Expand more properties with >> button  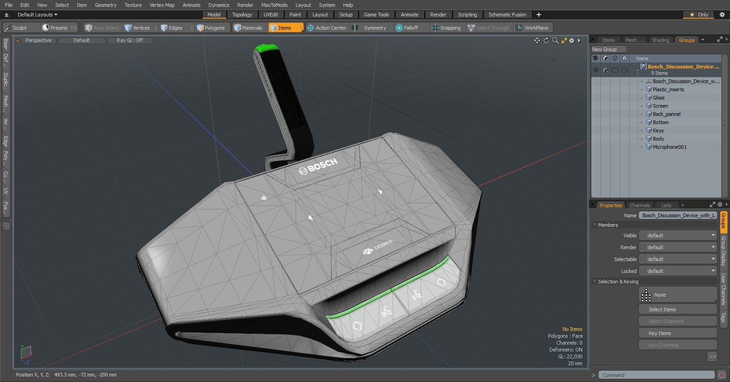click(x=712, y=356)
